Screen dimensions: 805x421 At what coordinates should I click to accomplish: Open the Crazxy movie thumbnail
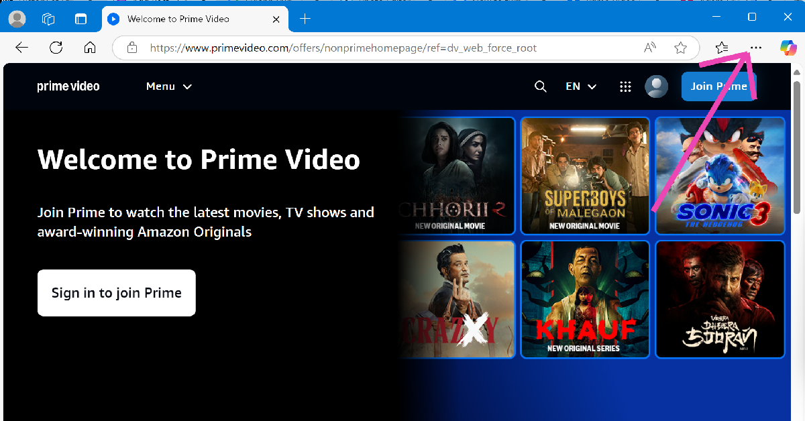point(457,299)
